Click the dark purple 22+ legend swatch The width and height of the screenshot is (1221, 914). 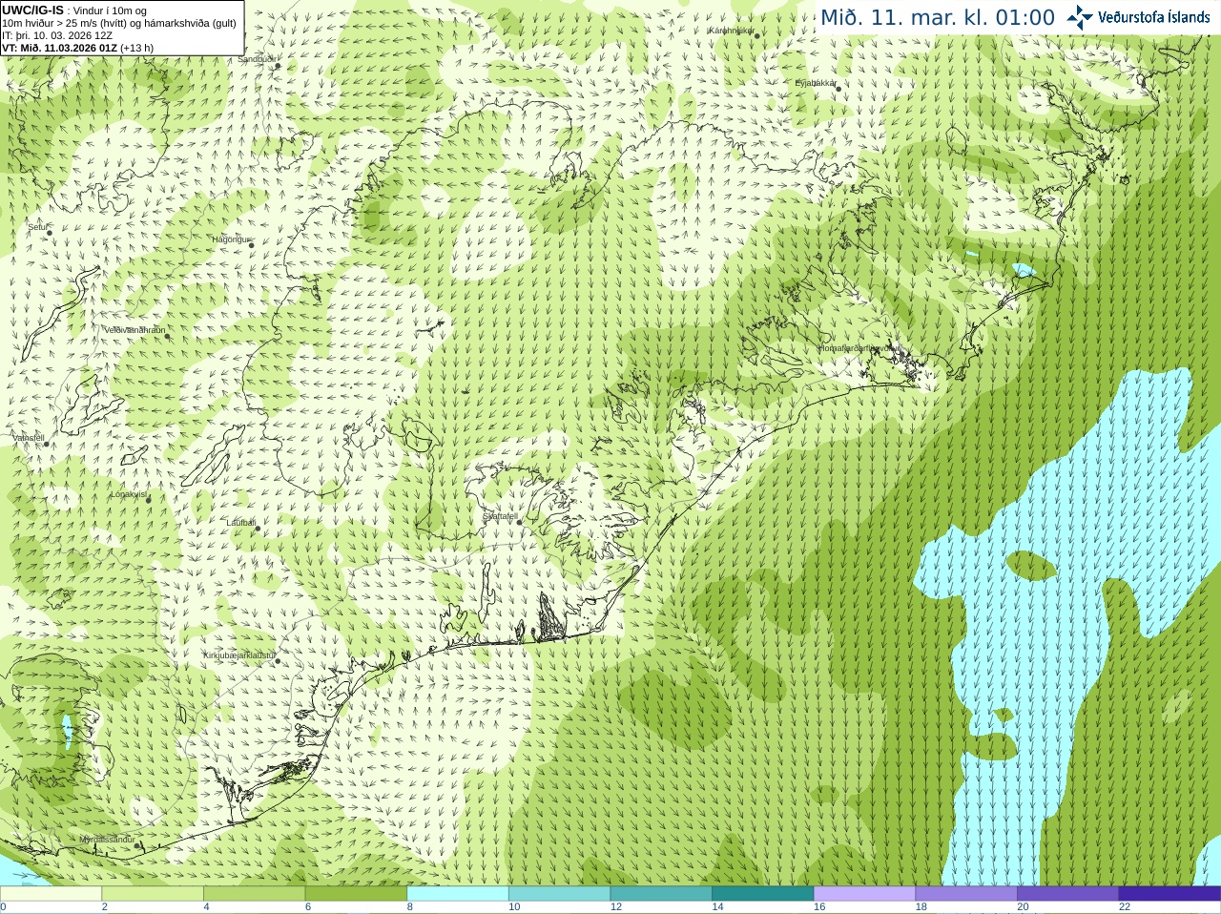(x=1170, y=894)
